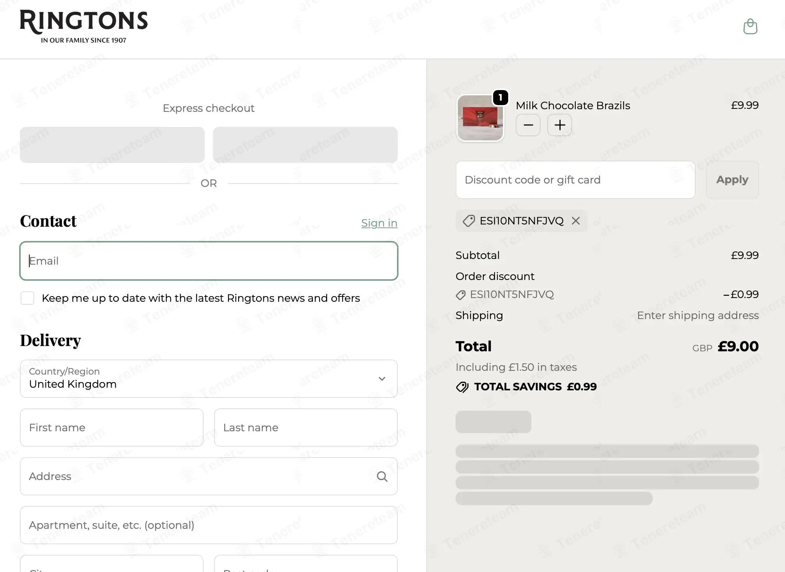Remove discount code ESI10NT5NFJVQ with X
This screenshot has height=572, width=785.
(576, 221)
